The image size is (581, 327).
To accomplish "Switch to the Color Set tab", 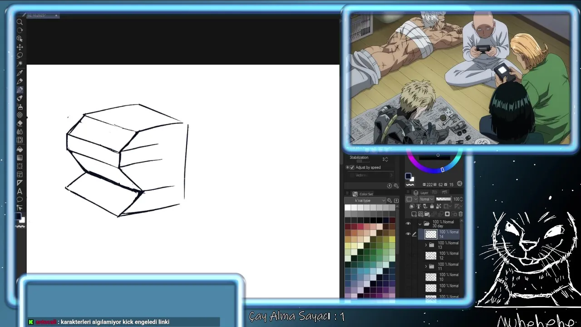I will tap(362, 194).
